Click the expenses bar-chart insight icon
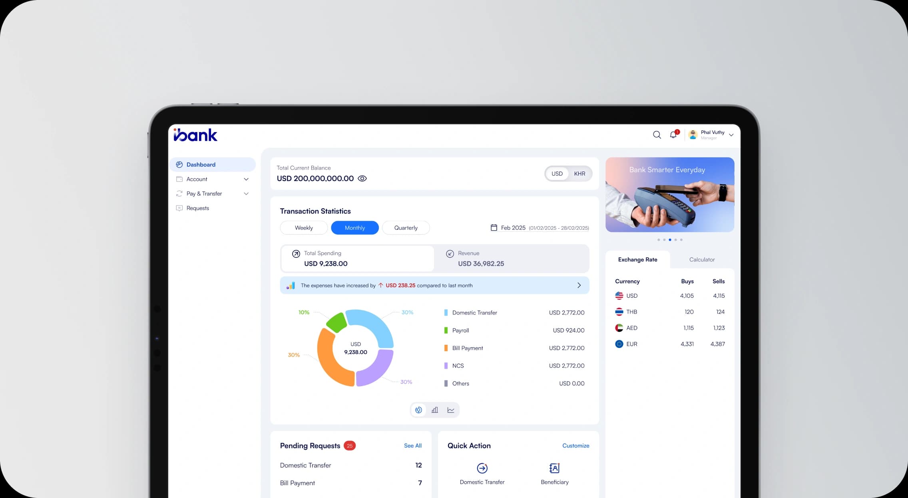Screen dimensions: 908x498 point(291,285)
